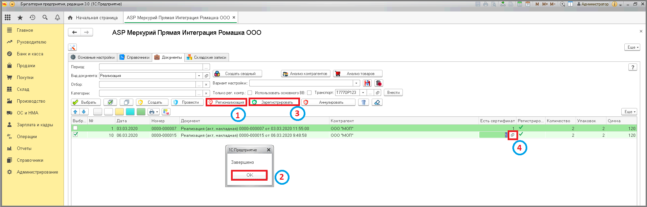Uncheck the row 0000-000015 checkbox
The width and height of the screenshot is (647, 207).
click(x=75, y=134)
